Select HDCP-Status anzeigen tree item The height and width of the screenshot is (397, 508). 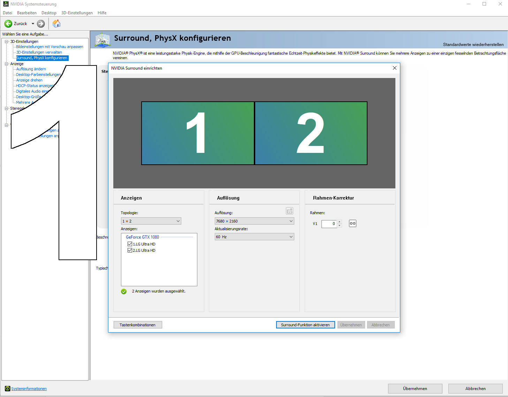tap(35, 86)
